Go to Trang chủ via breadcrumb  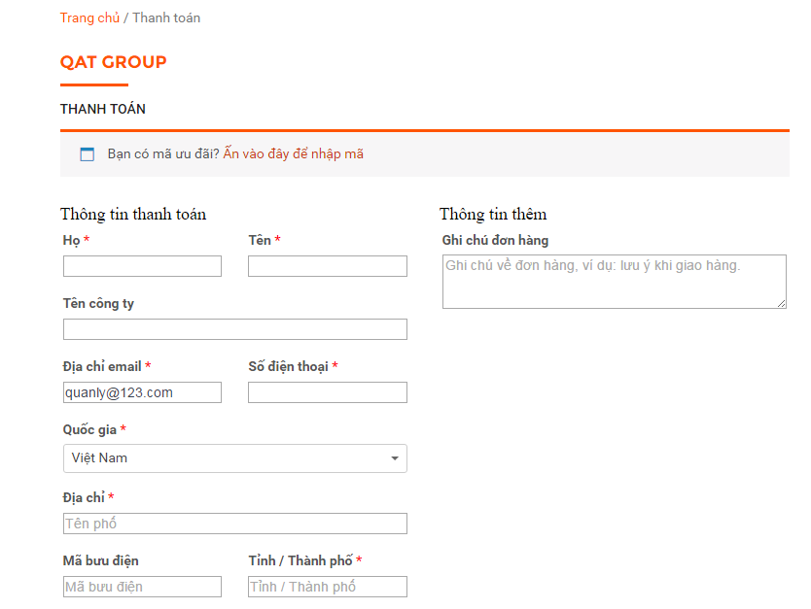click(89, 17)
